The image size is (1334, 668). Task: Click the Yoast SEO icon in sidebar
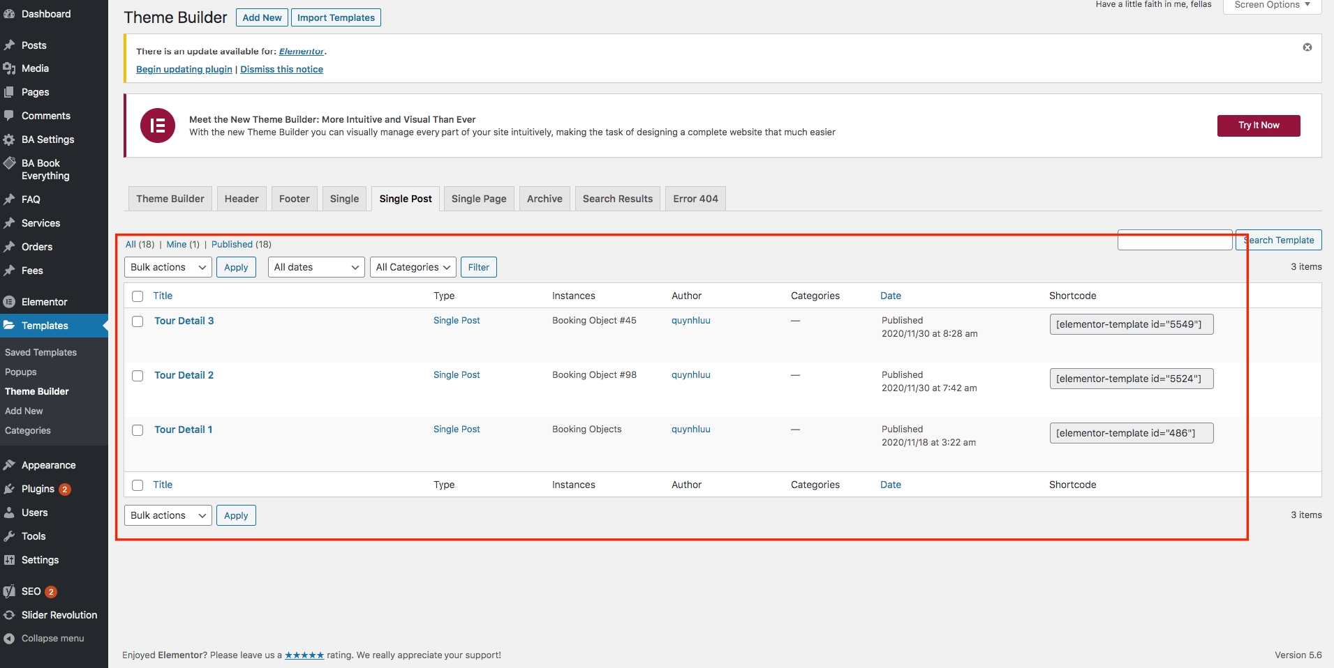[x=9, y=591]
